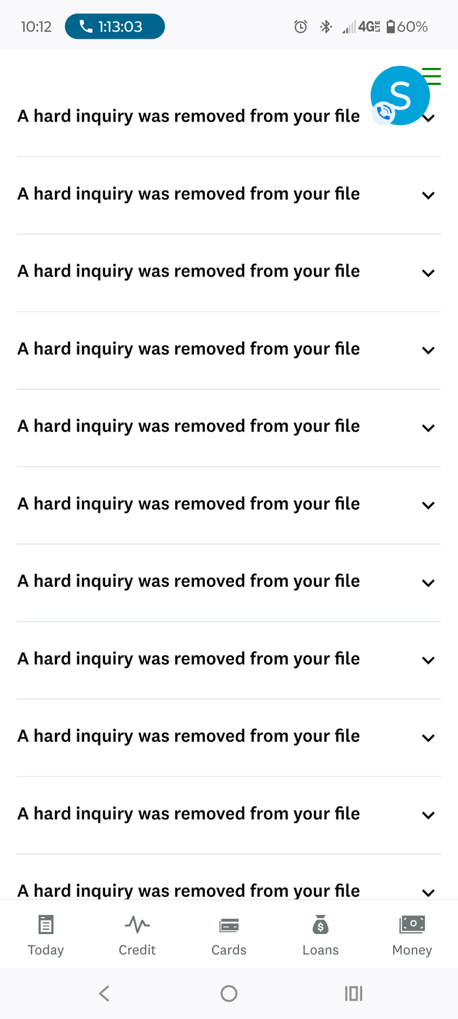Open the recent apps navigation button
Screen dimensions: 458x1019
(354, 993)
